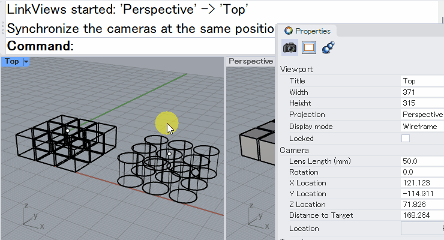Select the wireframe box grid in Top viewport
The width and height of the screenshot is (444, 240).
click(x=65, y=143)
